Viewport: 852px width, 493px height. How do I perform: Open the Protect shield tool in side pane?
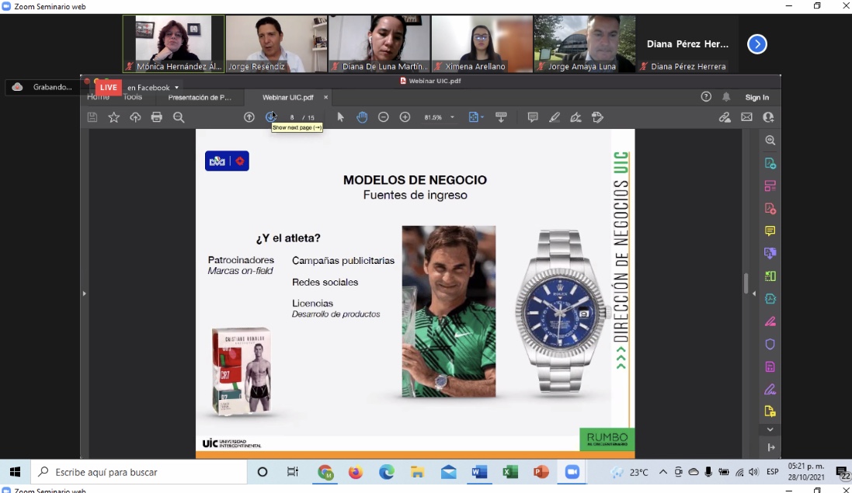[770, 344]
